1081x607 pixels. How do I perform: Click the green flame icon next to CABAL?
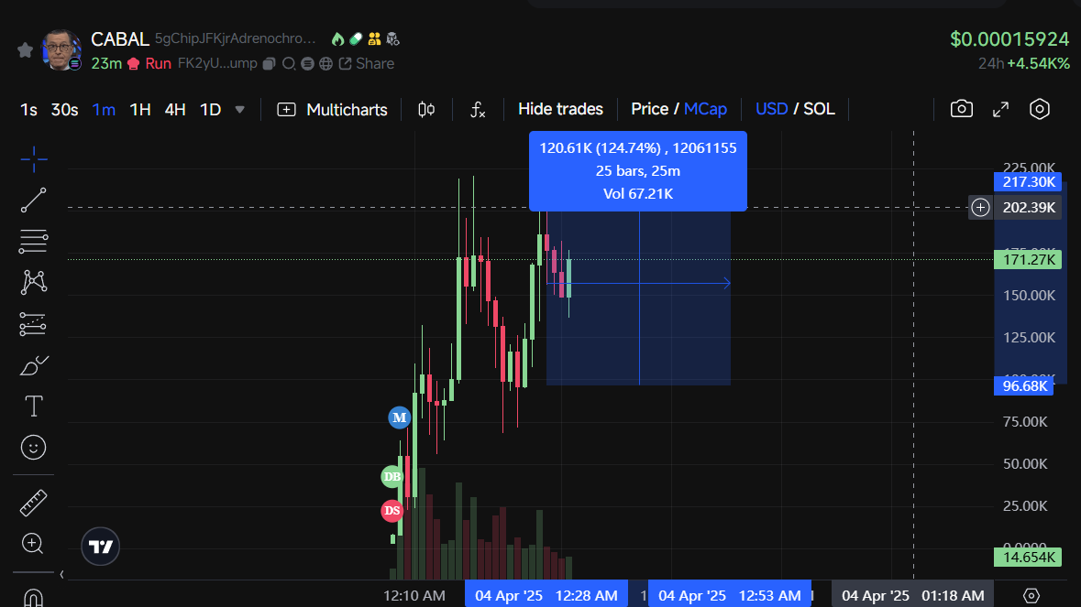click(x=337, y=39)
